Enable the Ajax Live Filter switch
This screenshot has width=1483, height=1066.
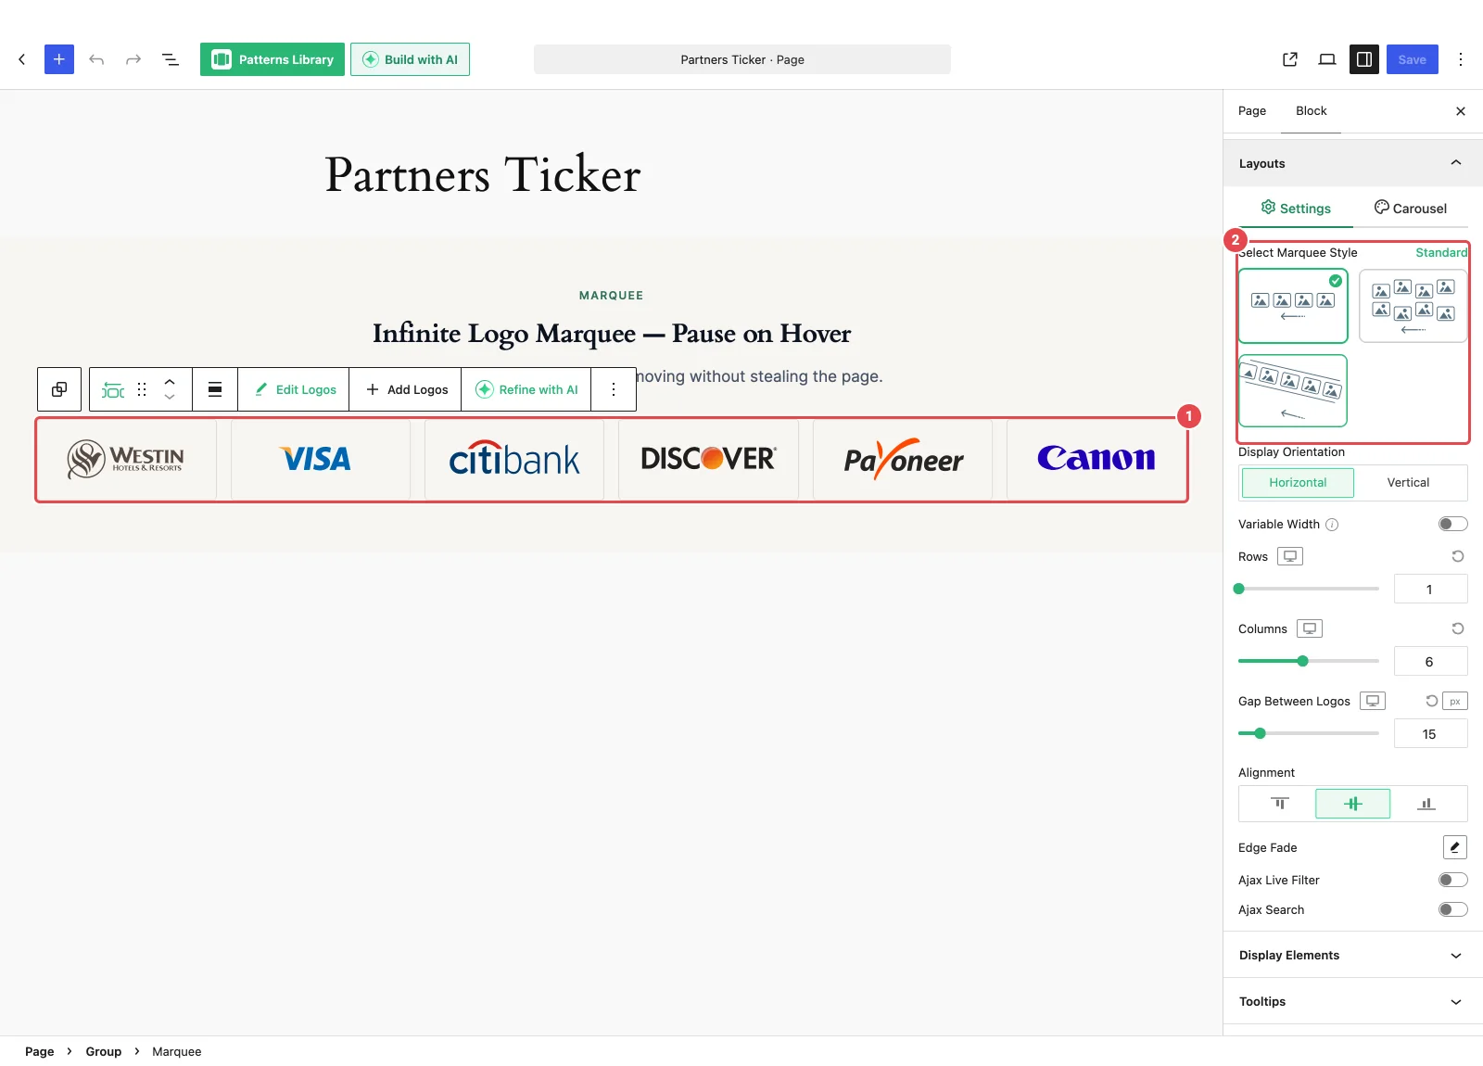(1453, 880)
